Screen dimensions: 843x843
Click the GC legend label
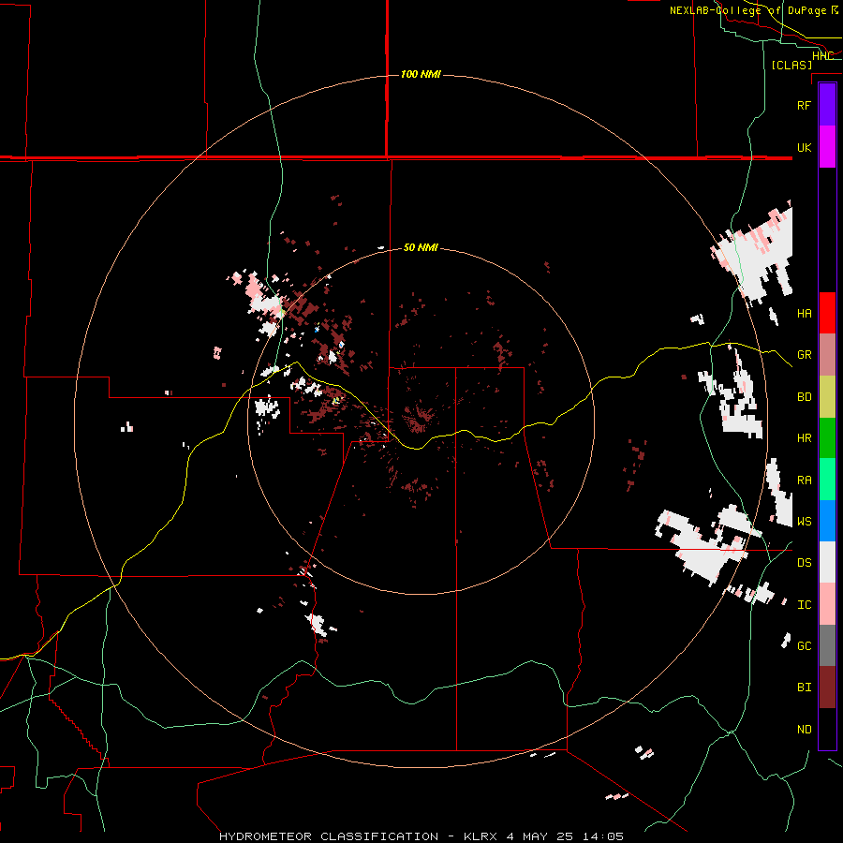point(804,646)
